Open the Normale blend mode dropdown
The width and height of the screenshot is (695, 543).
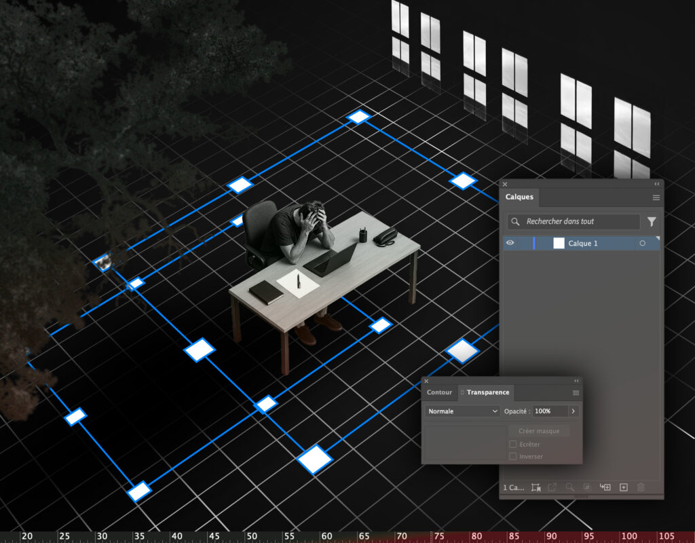[463, 411]
